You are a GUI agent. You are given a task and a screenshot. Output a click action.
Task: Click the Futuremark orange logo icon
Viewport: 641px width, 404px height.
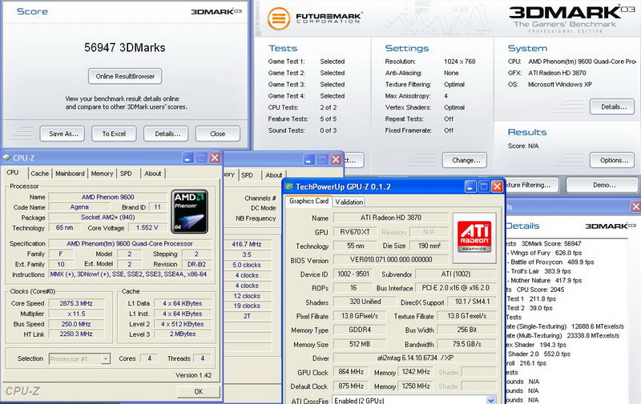coord(279,18)
